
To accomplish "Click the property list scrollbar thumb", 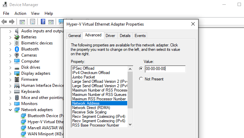I will (x=130, y=90).
